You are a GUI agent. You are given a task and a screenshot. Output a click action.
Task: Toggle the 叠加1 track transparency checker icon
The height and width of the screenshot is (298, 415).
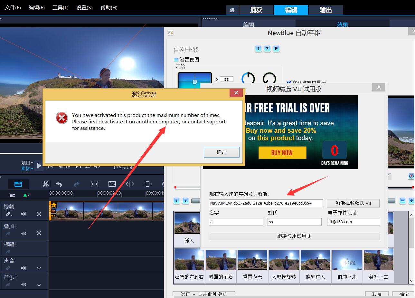click(39, 233)
